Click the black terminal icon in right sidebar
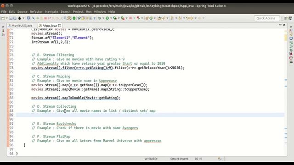 point(291,62)
